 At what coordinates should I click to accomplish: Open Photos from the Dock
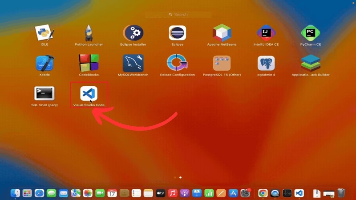point(88,193)
